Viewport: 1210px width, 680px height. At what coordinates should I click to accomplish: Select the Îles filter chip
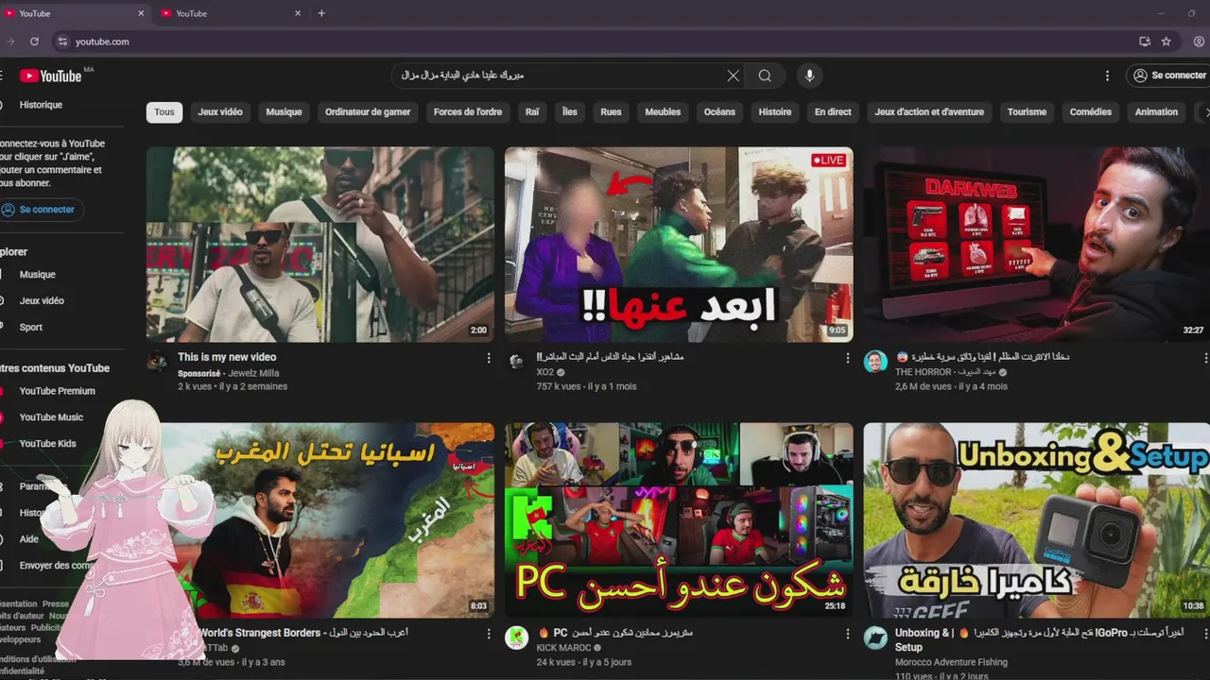[570, 111]
